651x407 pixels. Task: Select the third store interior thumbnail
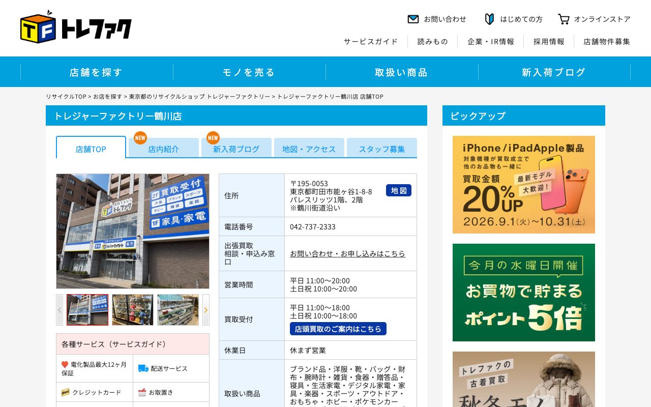point(178,310)
